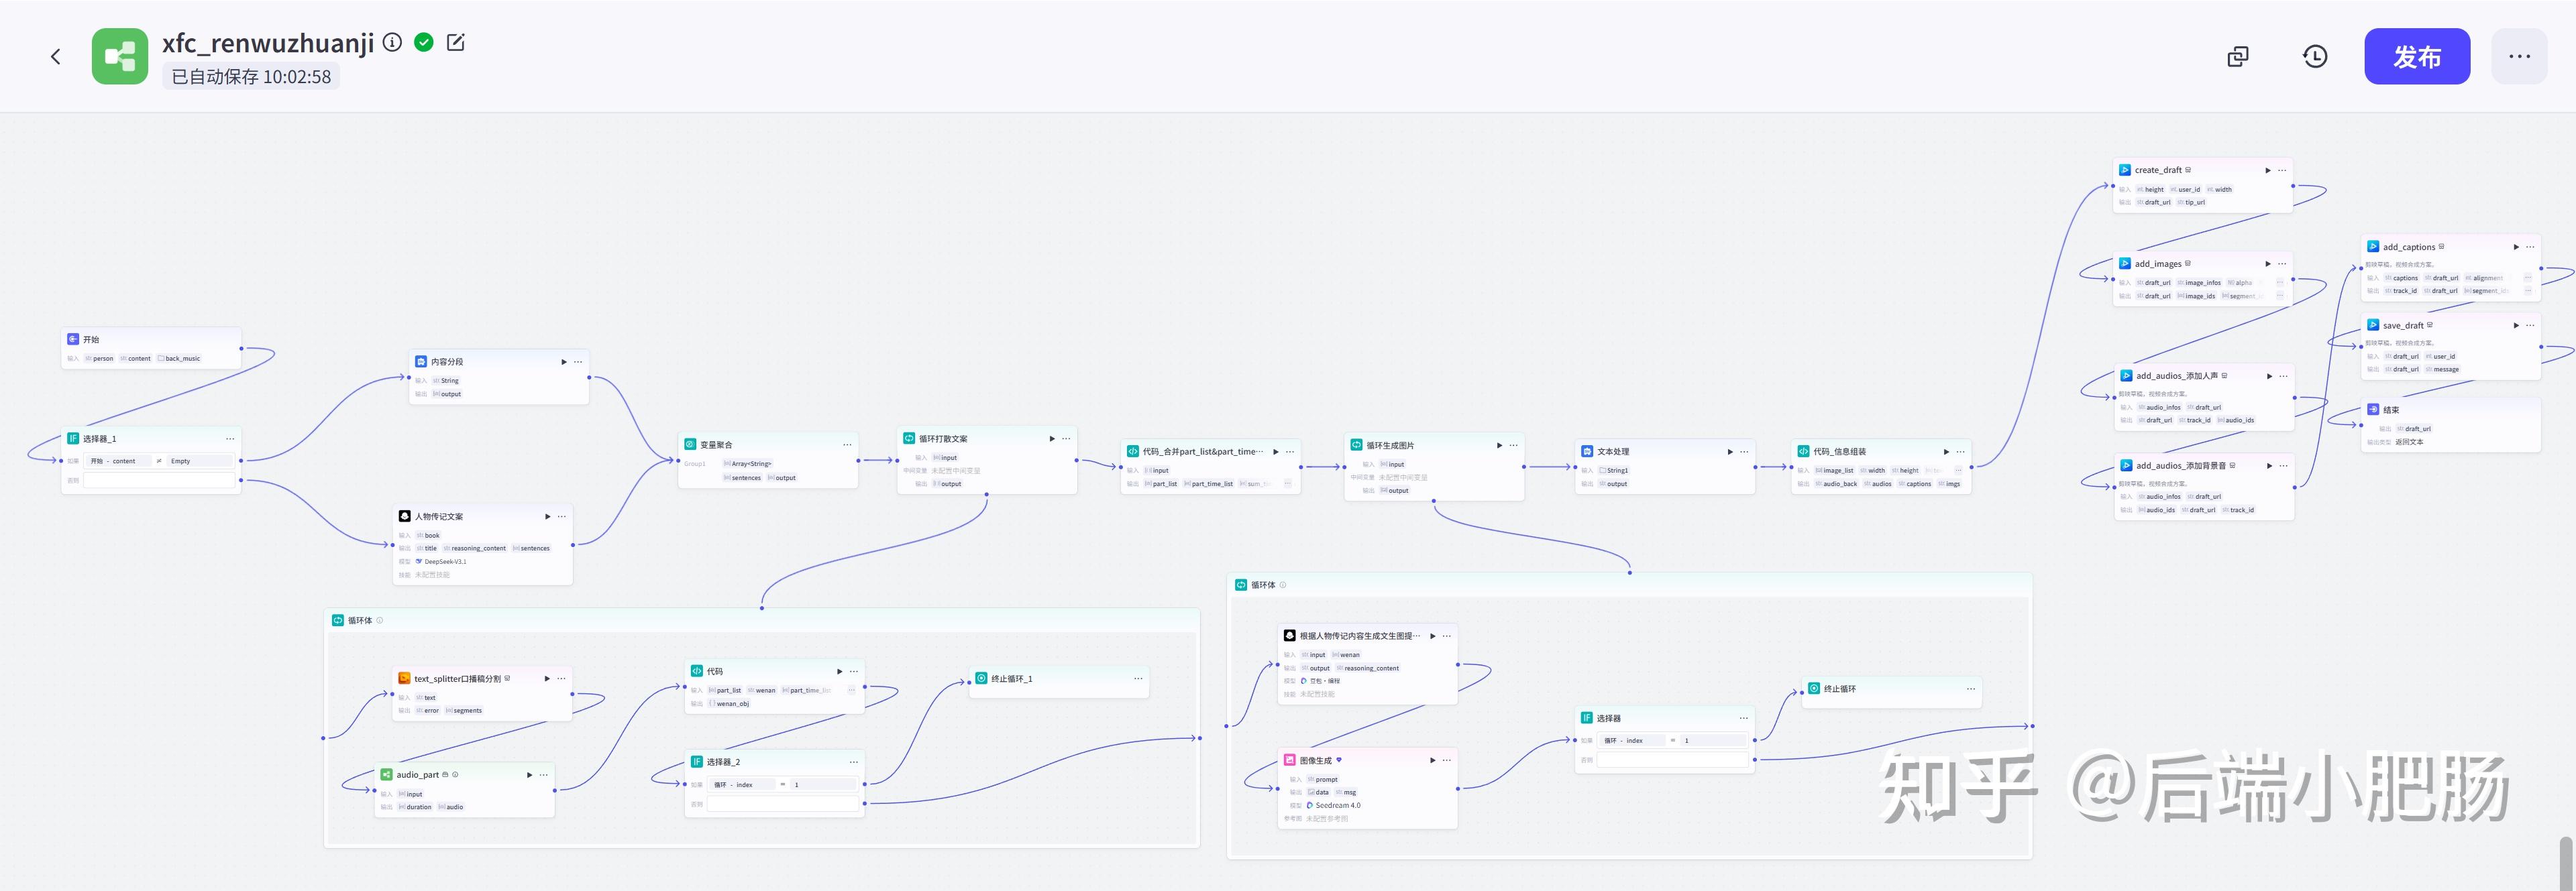2576x891 pixels.
Task: Open add_captions node ellipsis menu
Action: coord(2530,247)
